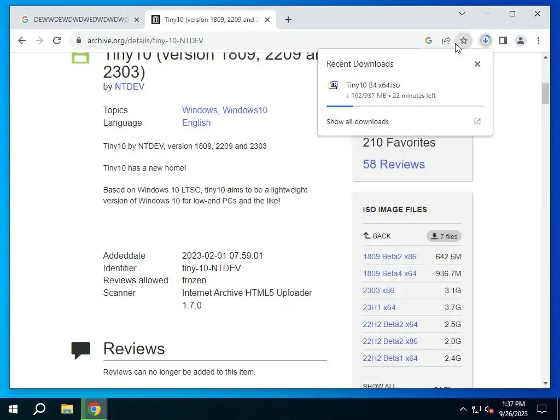Open the Windows10 topic link
This screenshot has height=420, width=560.
[245, 110]
